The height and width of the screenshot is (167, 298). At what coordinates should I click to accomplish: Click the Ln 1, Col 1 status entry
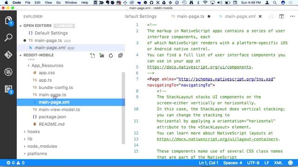(209, 163)
